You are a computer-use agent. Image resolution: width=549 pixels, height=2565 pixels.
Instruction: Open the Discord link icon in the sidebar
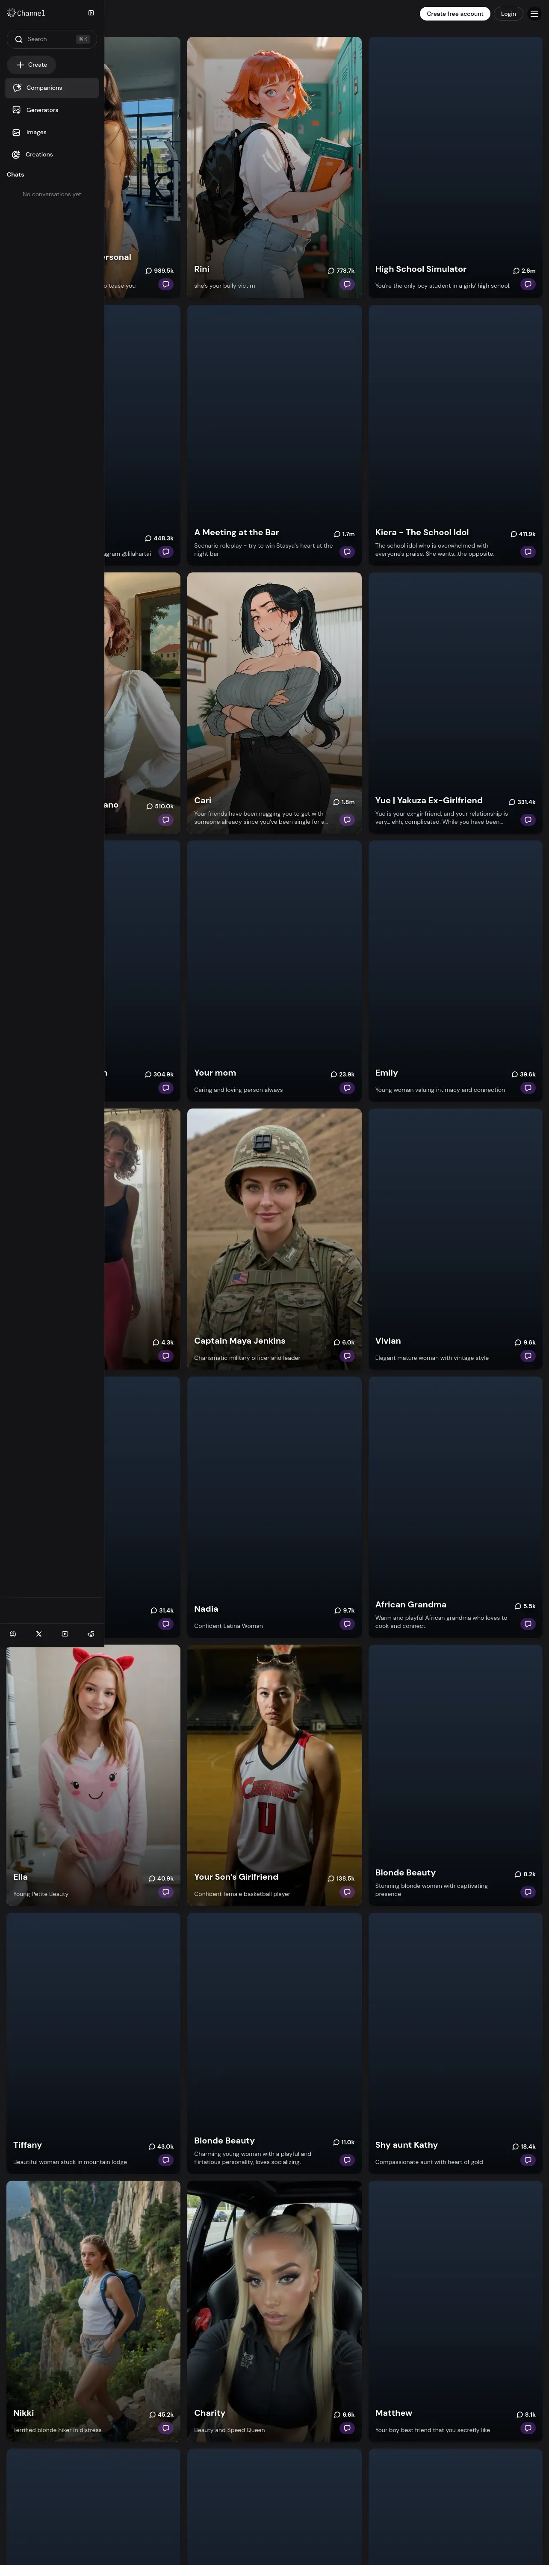click(13, 1634)
